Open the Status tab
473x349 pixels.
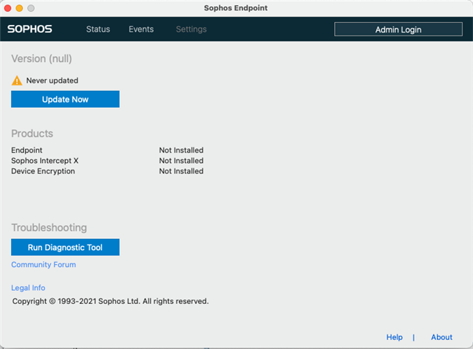point(98,30)
